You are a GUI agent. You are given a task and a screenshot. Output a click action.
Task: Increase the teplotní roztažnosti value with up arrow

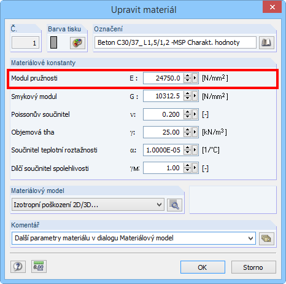187,148
